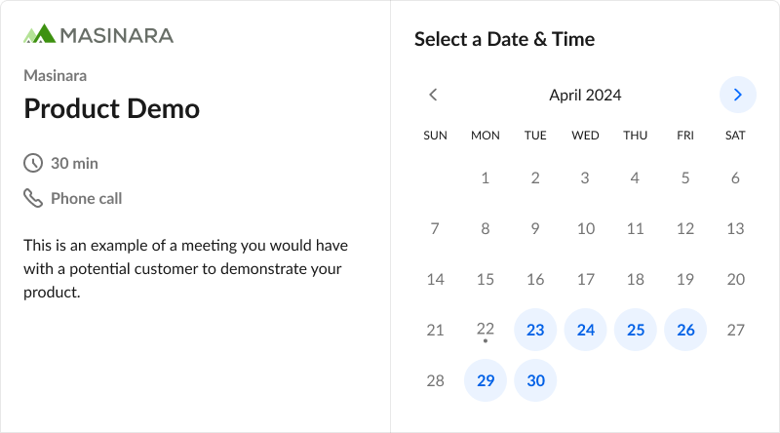Select April 24 on the calendar
This screenshot has height=433, width=780.
(x=585, y=330)
